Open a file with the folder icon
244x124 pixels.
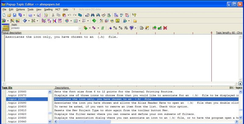click(9, 15)
